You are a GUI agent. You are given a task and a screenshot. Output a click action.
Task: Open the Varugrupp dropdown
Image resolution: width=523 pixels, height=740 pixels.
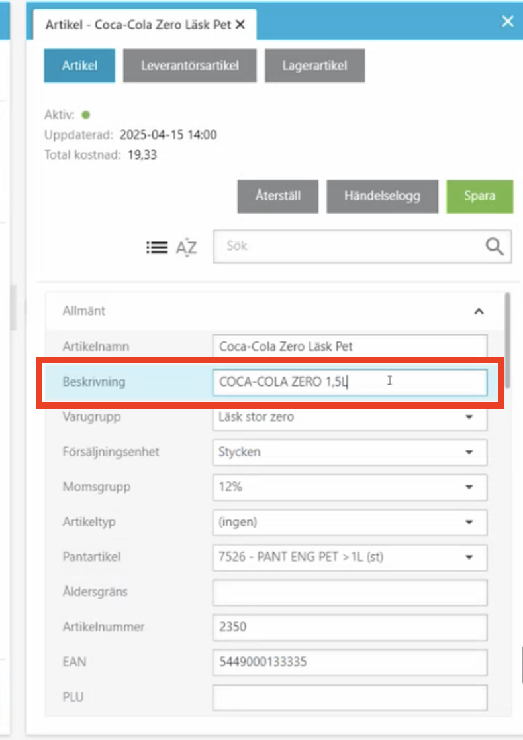(x=350, y=417)
